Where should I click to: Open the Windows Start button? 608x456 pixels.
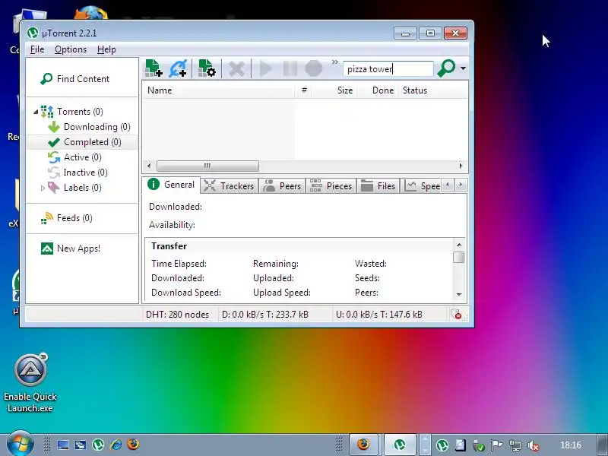click(20, 444)
